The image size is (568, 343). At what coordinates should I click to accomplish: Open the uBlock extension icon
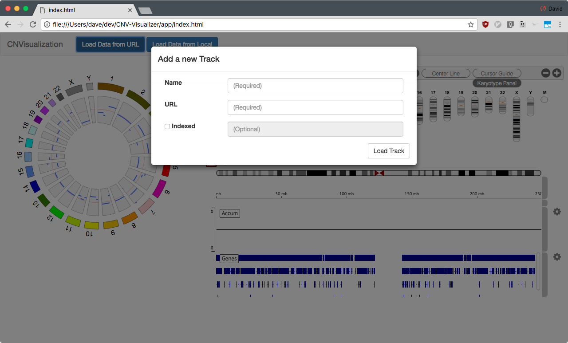point(485,25)
